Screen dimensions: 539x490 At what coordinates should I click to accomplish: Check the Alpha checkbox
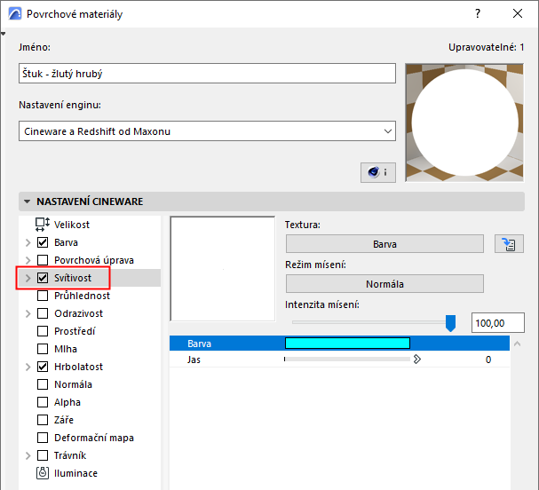coord(43,402)
